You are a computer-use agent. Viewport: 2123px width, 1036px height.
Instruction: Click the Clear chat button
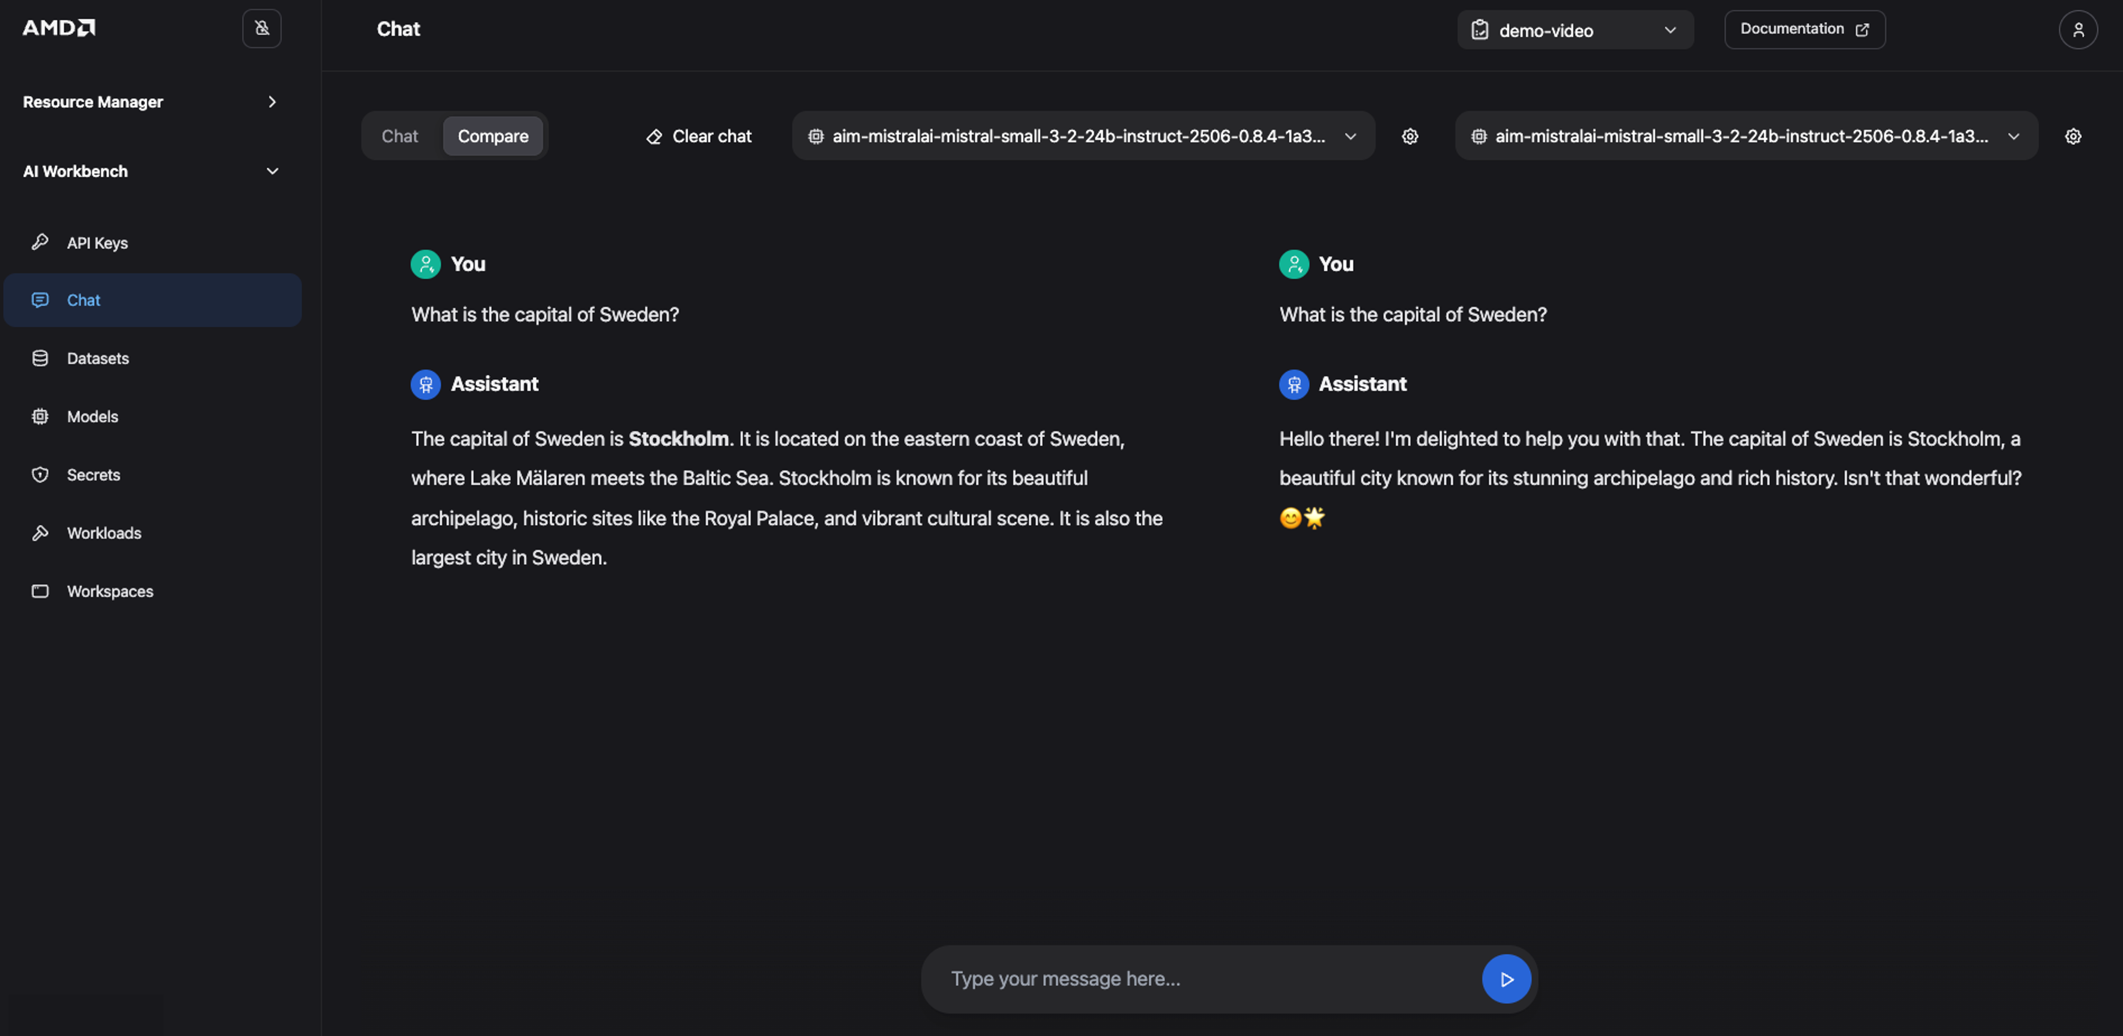699,137
